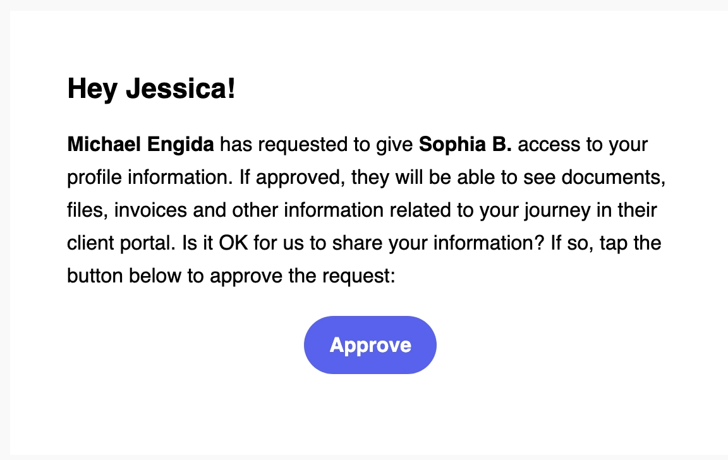Click the words 'button below'
This screenshot has height=460, width=728.
124,276
